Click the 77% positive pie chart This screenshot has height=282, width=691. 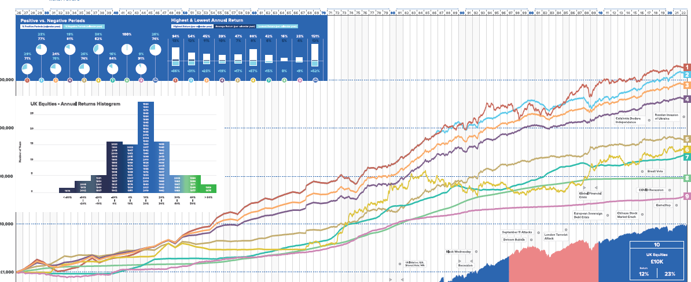pyautogui.click(x=42, y=49)
